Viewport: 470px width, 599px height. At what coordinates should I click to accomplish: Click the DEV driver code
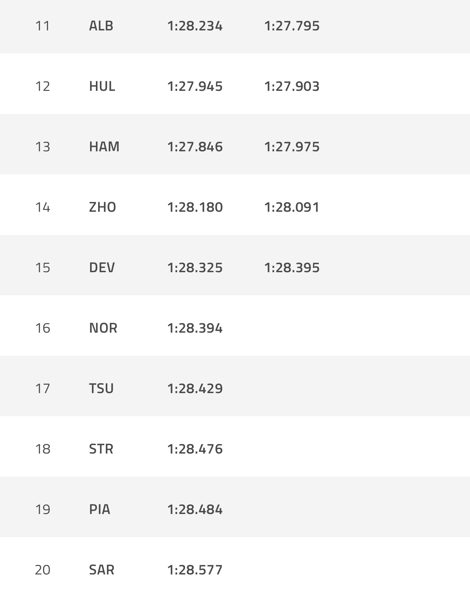(102, 267)
